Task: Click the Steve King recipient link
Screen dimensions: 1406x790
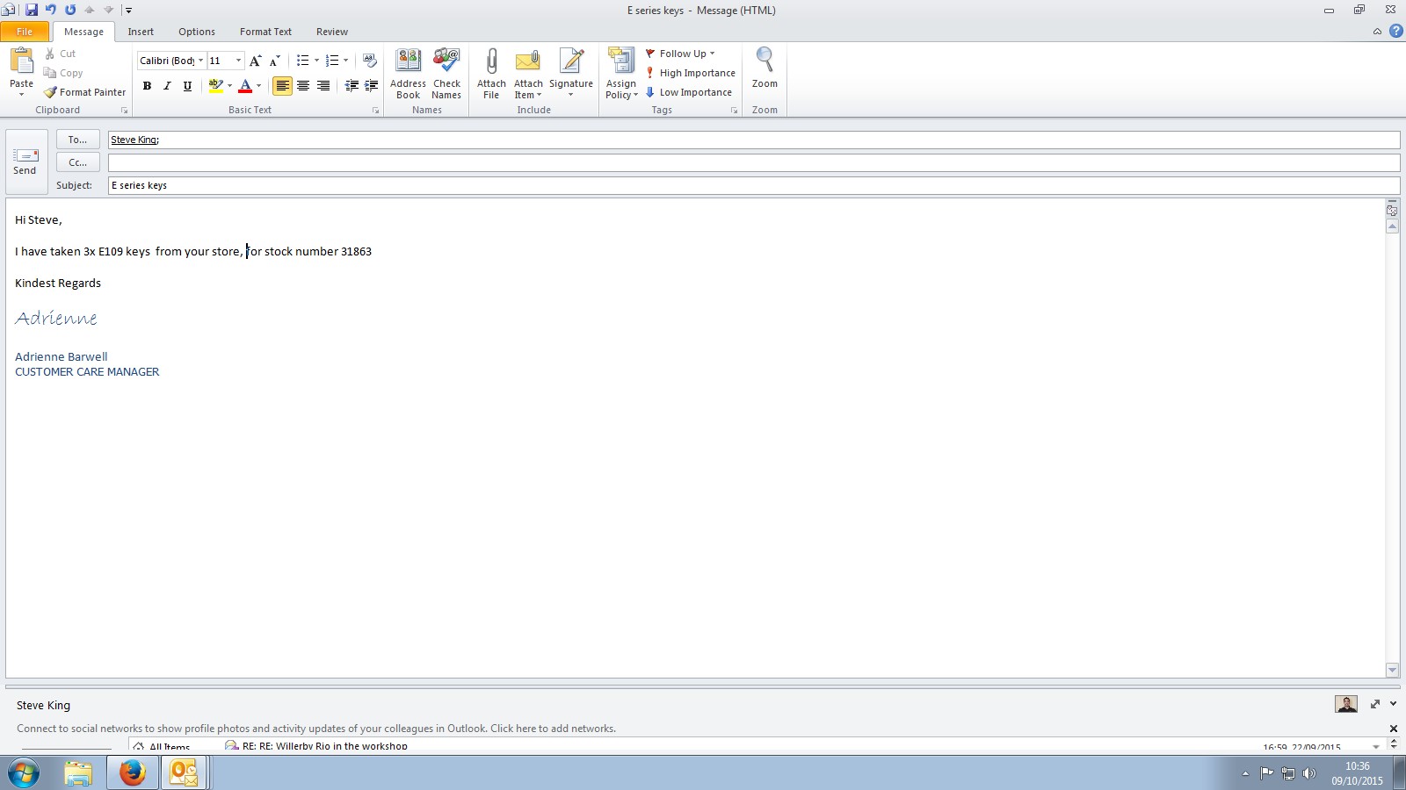Action: tap(134, 140)
